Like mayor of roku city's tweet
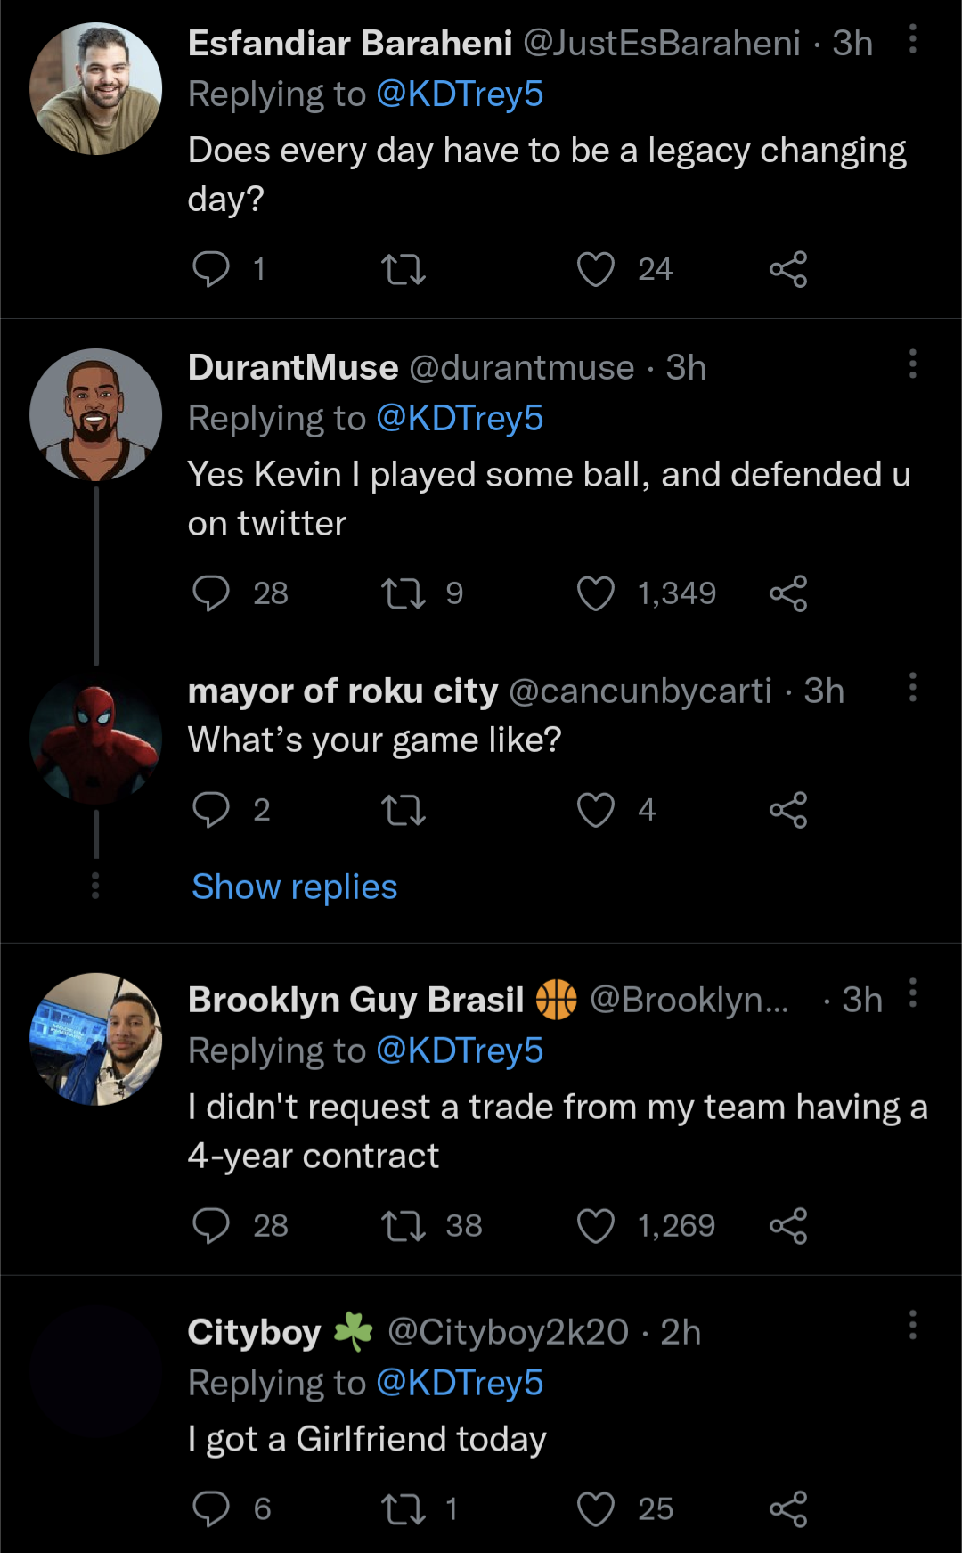 [x=596, y=810]
